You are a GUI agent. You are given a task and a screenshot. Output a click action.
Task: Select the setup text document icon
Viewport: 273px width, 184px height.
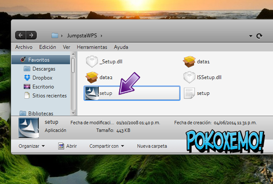pyautogui.click(x=189, y=93)
